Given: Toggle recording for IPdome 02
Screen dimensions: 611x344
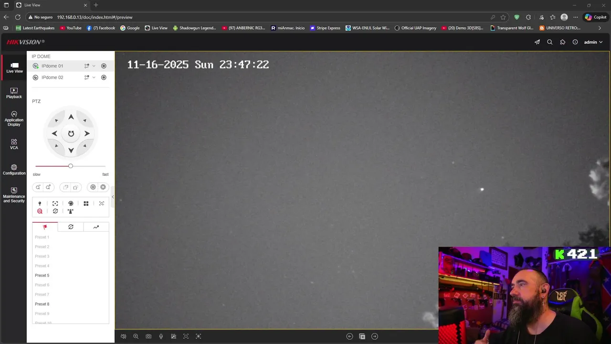Looking at the screenshot, I should (104, 77).
